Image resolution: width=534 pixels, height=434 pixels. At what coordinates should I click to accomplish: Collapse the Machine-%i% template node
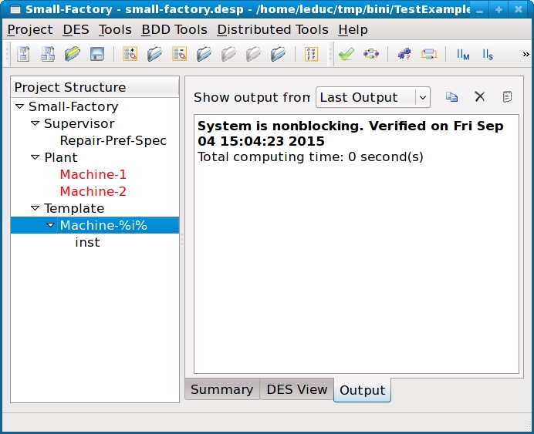click(x=51, y=225)
